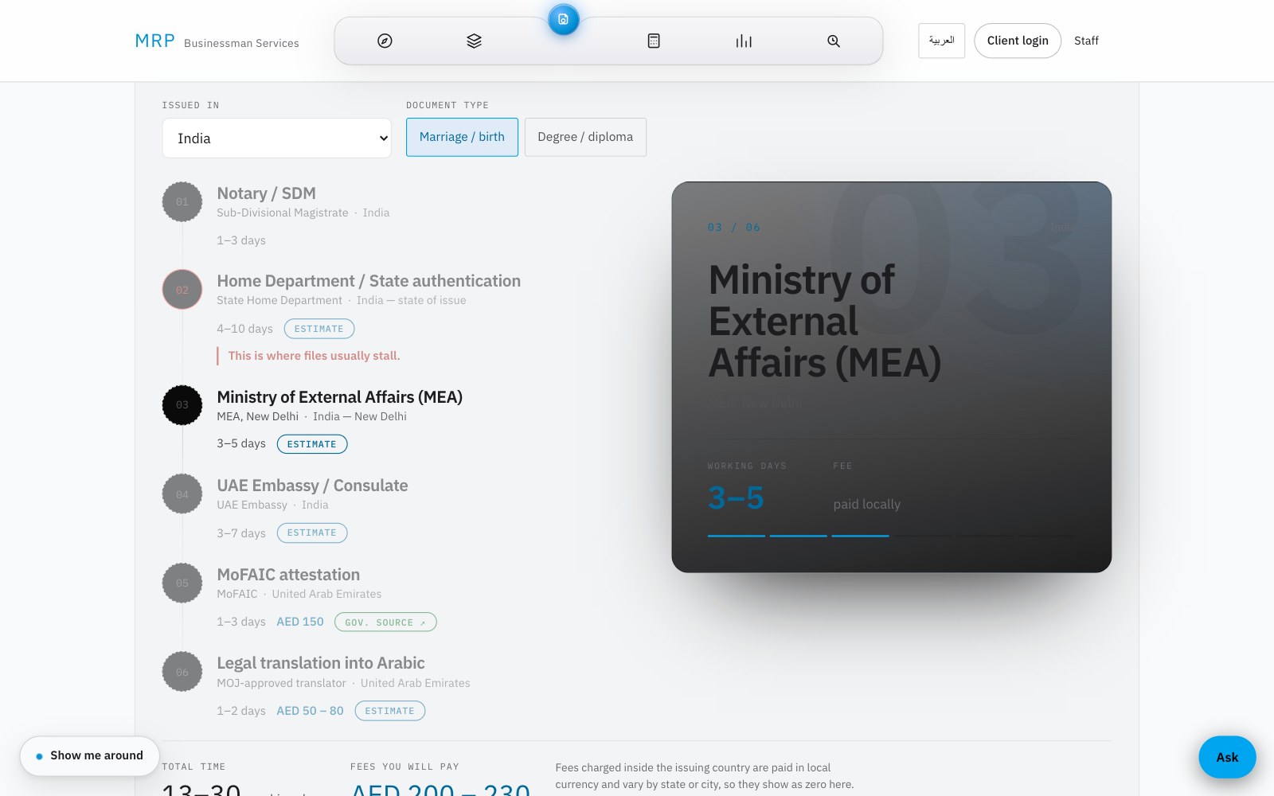The height and width of the screenshot is (796, 1274).
Task: Click step 01 circle marker for Notary
Action: click(182, 202)
